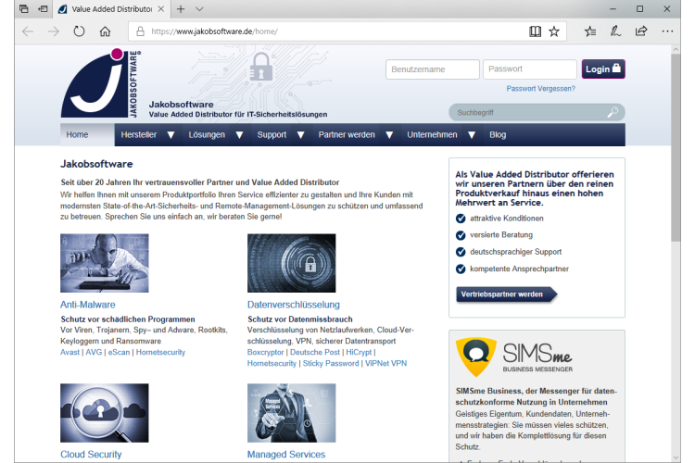Open the favorites hub icon
Viewport: 695px width, 463px height.
(x=590, y=31)
